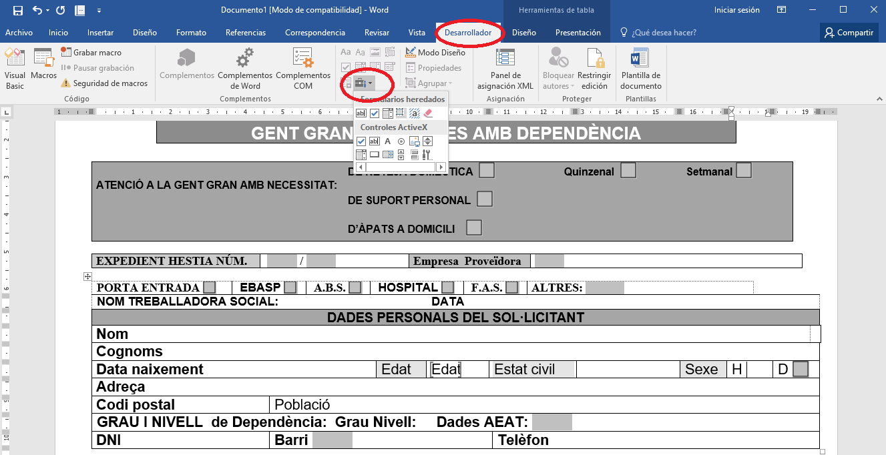Insert legacy text field form control
The image size is (886, 455).
pos(361,113)
